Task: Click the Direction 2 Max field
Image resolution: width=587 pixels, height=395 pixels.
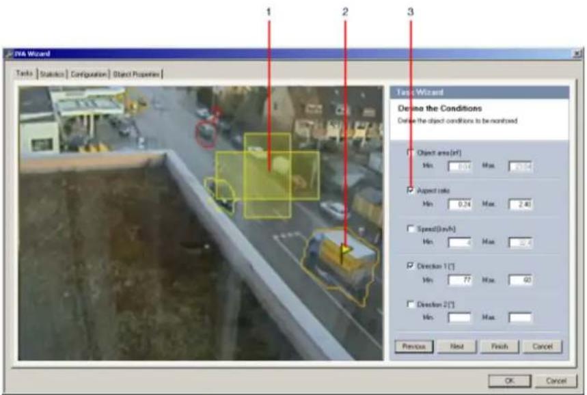Action: (520, 318)
